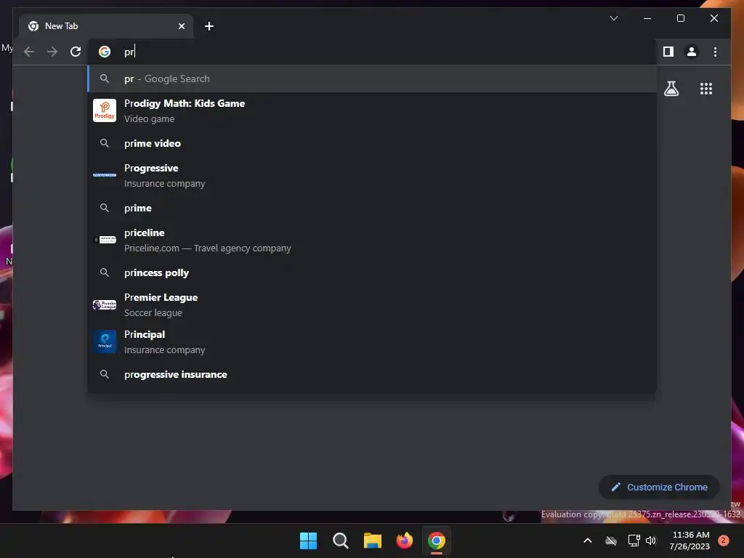Click the magnifier icon beside 'prime video'
Image resolution: width=744 pixels, height=558 pixels.
coord(105,143)
